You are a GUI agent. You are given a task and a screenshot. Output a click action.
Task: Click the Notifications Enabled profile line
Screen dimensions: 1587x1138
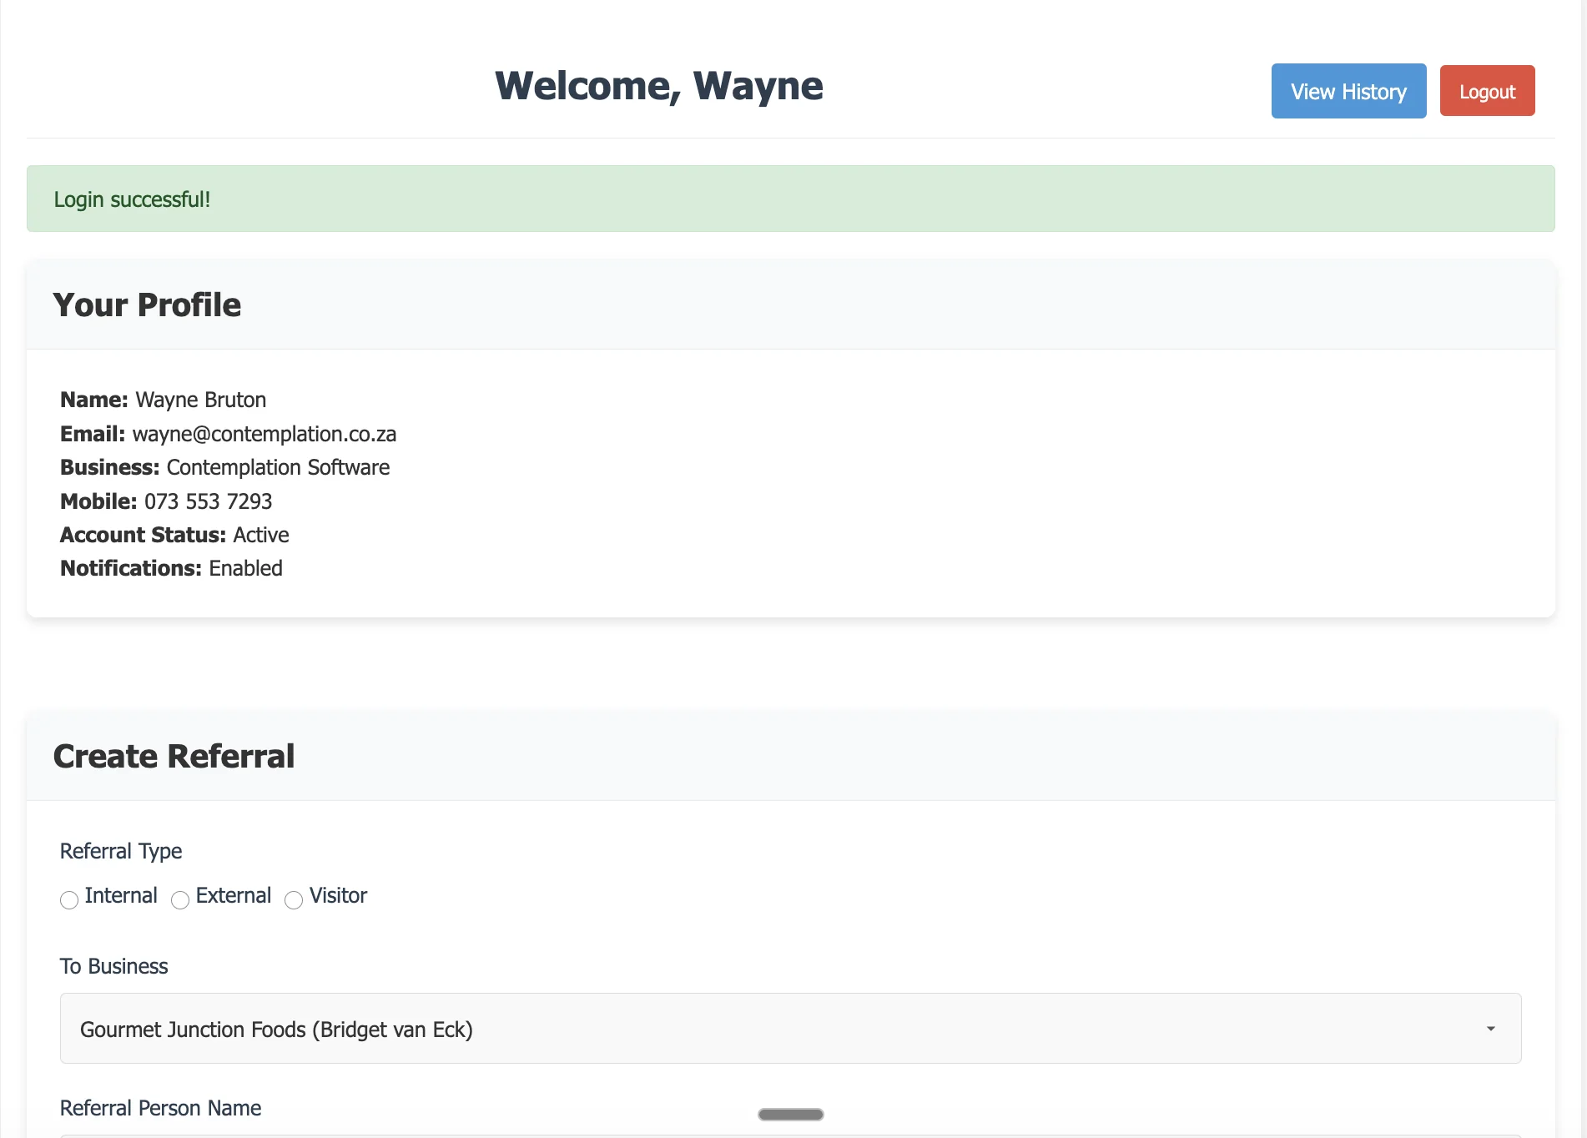pyautogui.click(x=171, y=568)
